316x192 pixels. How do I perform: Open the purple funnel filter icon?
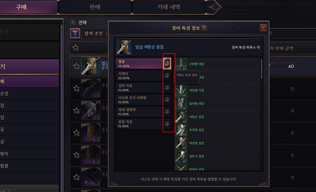tap(75, 33)
